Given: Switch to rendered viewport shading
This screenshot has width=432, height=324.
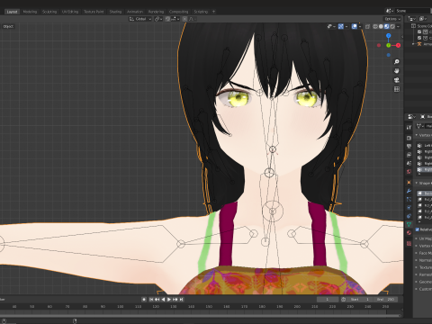Looking at the screenshot, I should [x=392, y=26].
